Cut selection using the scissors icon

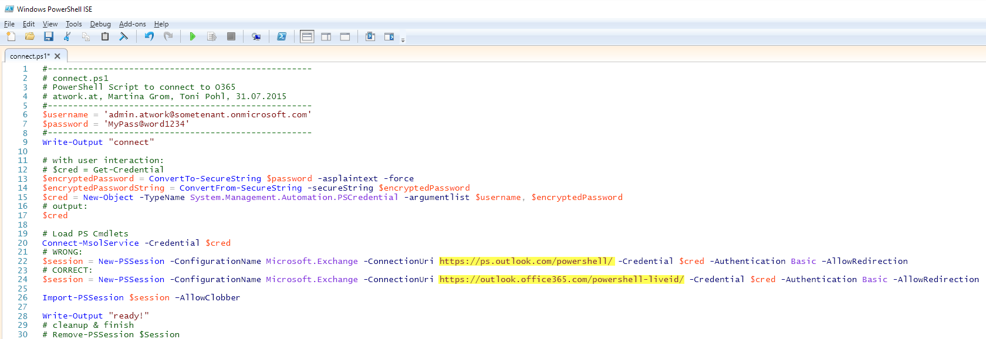click(67, 36)
